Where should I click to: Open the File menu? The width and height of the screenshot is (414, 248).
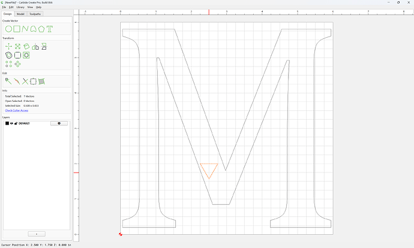point(4,7)
